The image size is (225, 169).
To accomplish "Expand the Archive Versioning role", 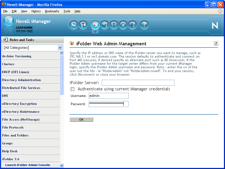I will tap(17, 56).
